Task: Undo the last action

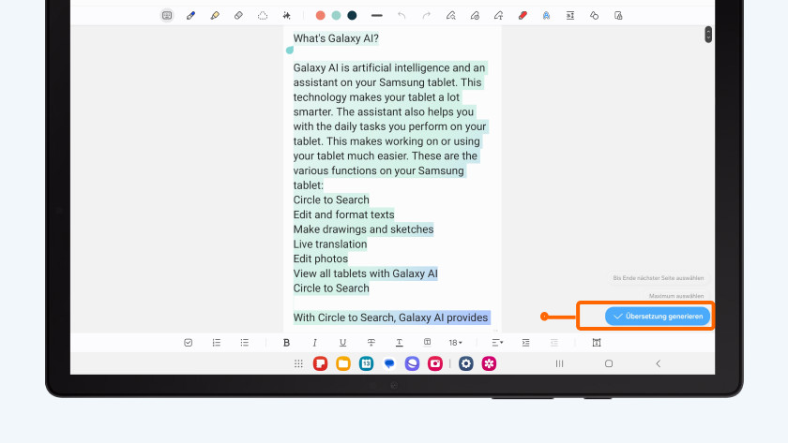Action: click(x=402, y=16)
